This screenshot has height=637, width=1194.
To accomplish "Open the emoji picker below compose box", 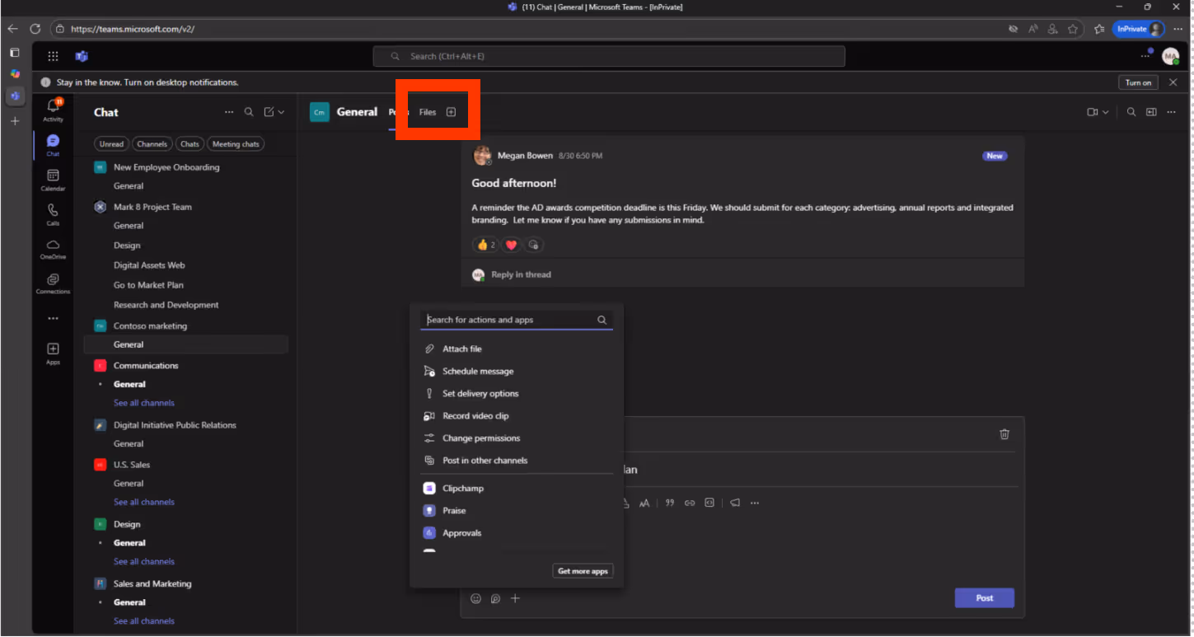I will 475,598.
